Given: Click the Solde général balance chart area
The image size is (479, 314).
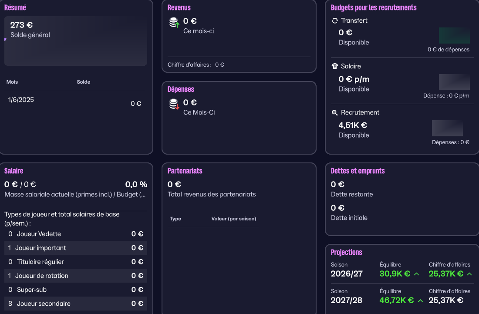Looking at the screenshot, I should coord(76,50).
